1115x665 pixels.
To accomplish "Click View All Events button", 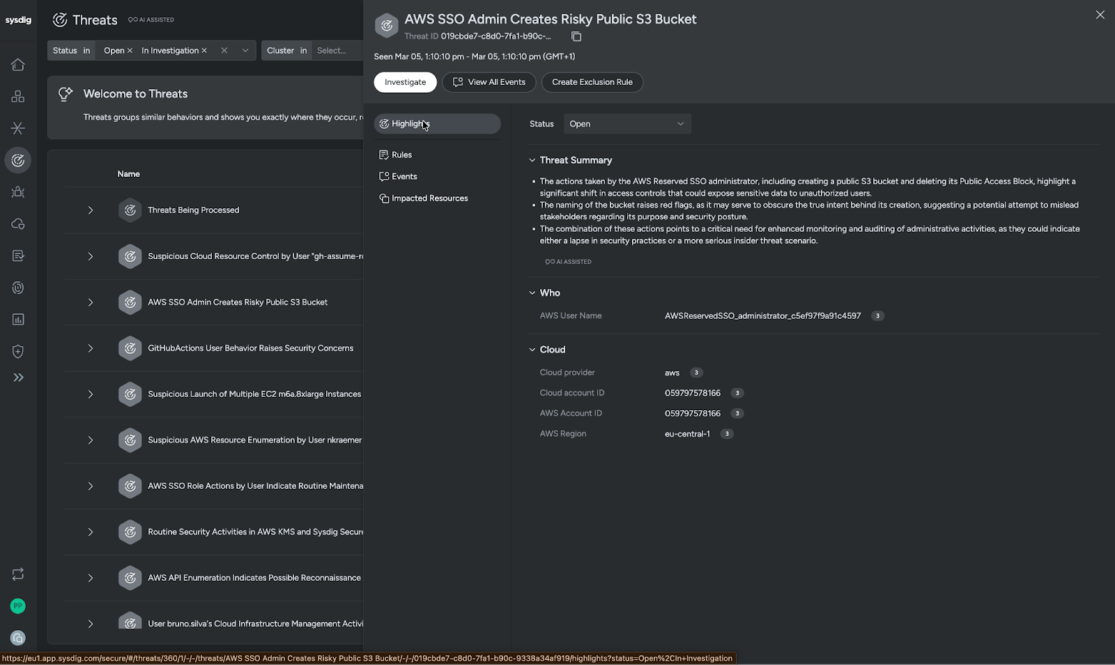I will click(489, 82).
